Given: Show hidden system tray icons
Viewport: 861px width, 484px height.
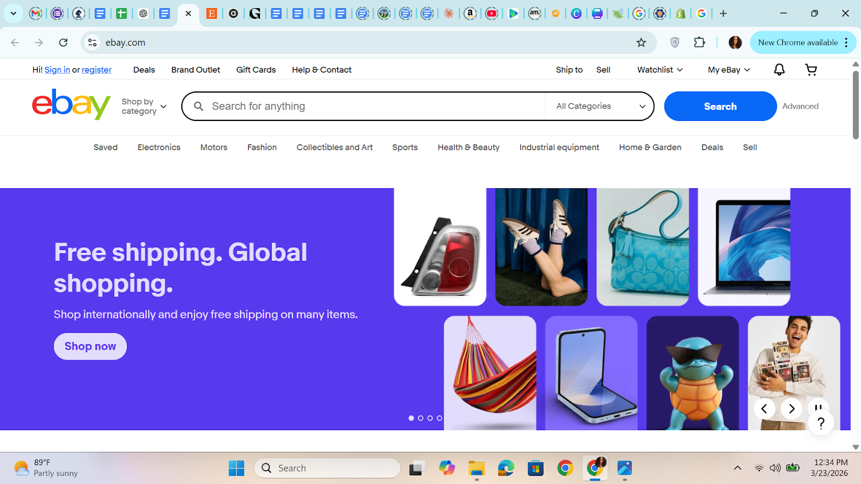Looking at the screenshot, I should pyautogui.click(x=737, y=468).
